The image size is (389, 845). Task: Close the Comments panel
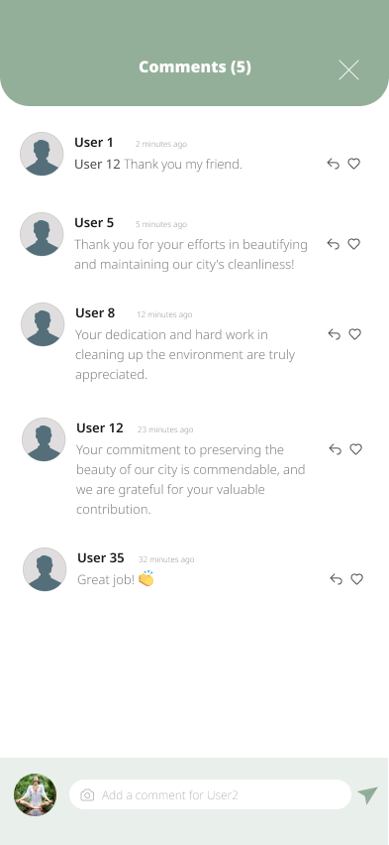click(x=348, y=70)
